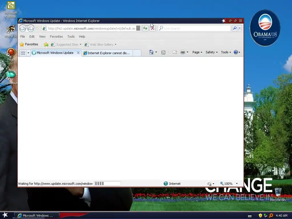Click the Safely Remove Hardware tray icon

pos(265,216)
